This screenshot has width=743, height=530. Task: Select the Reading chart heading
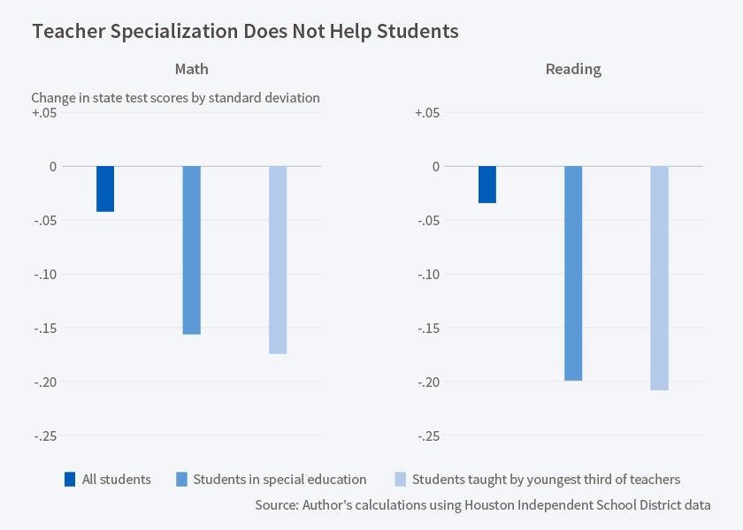coord(572,69)
